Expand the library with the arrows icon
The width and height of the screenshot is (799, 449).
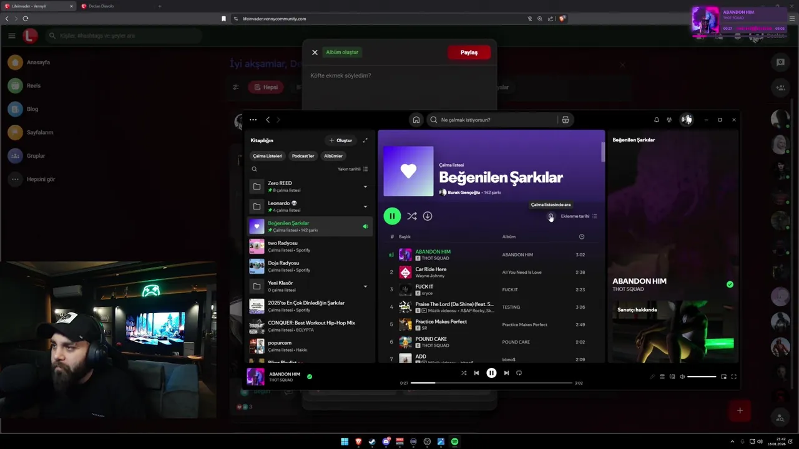(365, 140)
